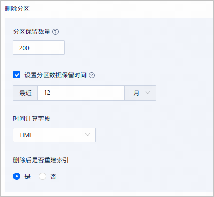The height and width of the screenshot is (197, 214).
Task: Click the 时间计算字段 field label
Action: point(32,119)
